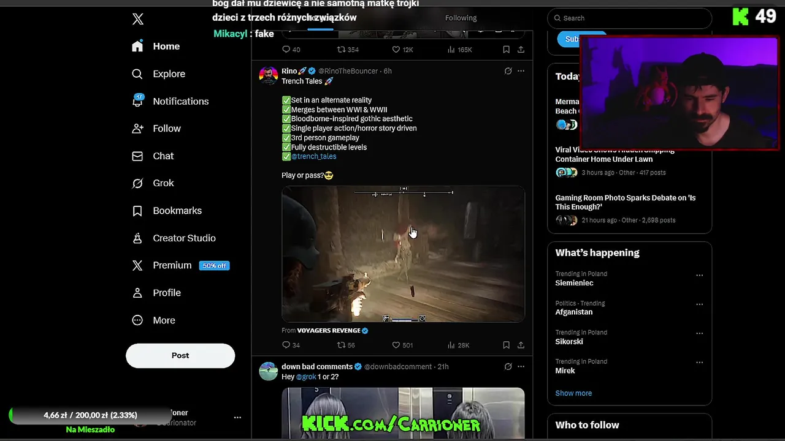The width and height of the screenshot is (785, 441).
Task: Repost Rino's tweet showing 56 reposts
Action: pyautogui.click(x=346, y=345)
